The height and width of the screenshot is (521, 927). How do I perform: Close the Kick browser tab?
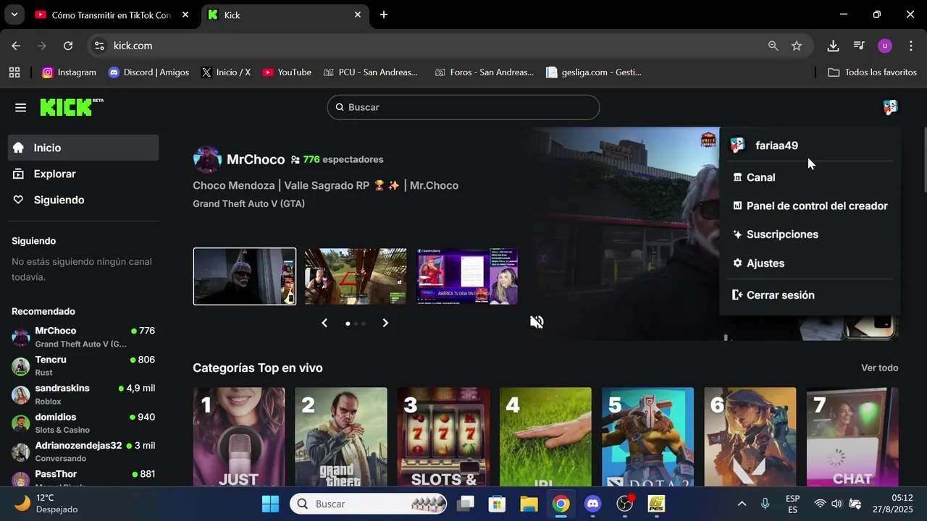[358, 14]
